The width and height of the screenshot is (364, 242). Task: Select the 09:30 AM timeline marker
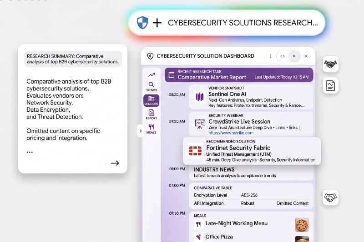tap(177, 121)
